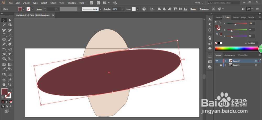262x120 pixels.
Task: Click target circle of Layer 2
Action: pos(256,61)
